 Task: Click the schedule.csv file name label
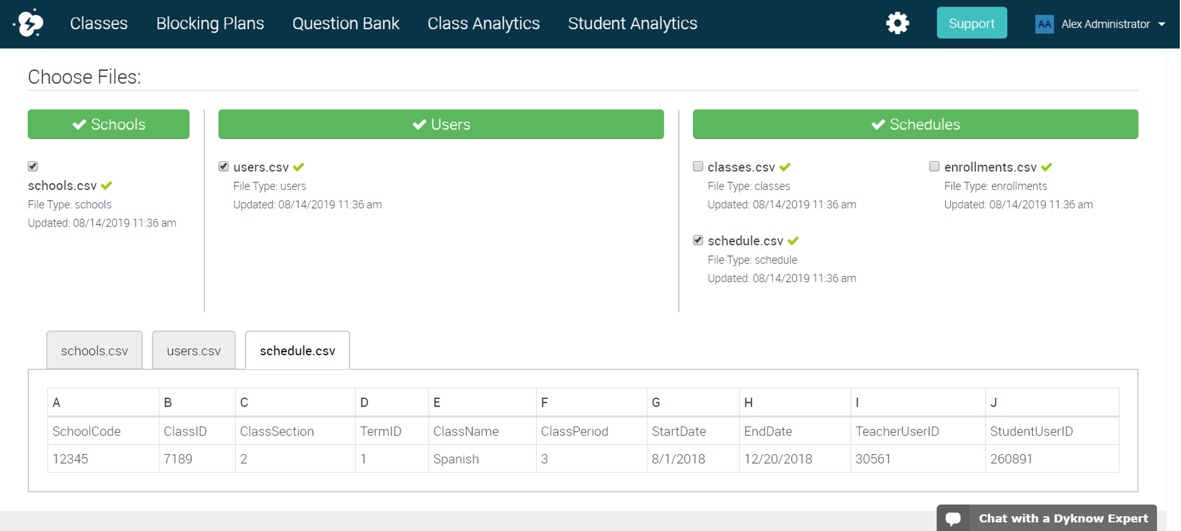pos(745,241)
